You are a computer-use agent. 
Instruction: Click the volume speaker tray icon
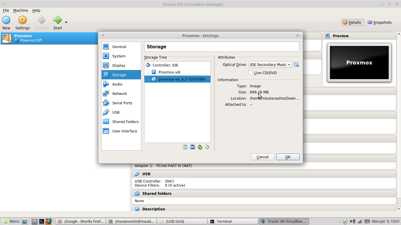click(x=352, y=221)
